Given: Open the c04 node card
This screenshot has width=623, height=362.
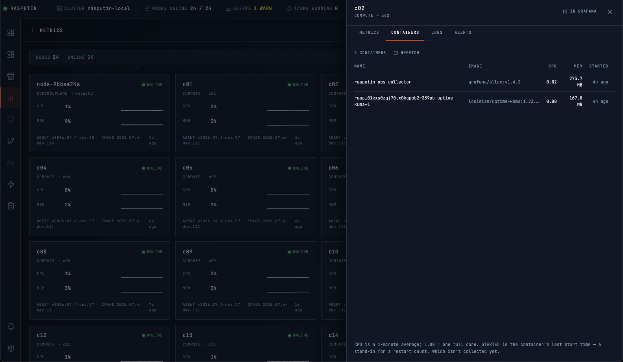Looking at the screenshot, I should [100, 197].
